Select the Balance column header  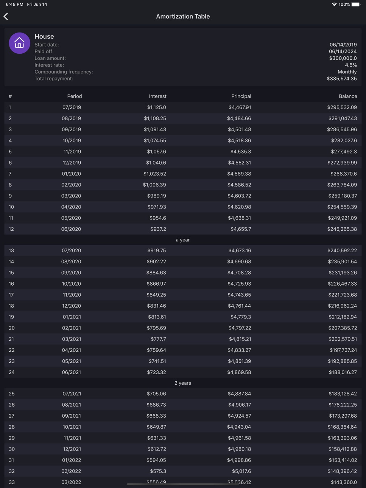pos(348,96)
